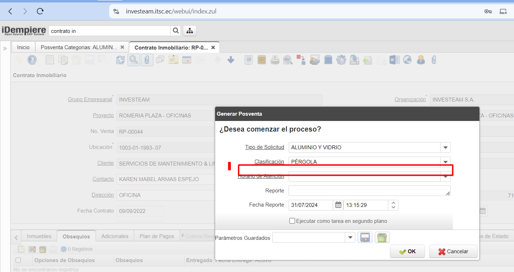Open the menu tree icon beside search
Image resolution: width=514 pixels, height=272 pixels.
click(190, 31)
